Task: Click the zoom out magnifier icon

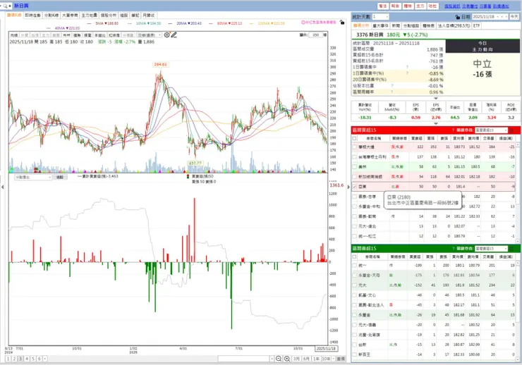Action: (x=279, y=359)
